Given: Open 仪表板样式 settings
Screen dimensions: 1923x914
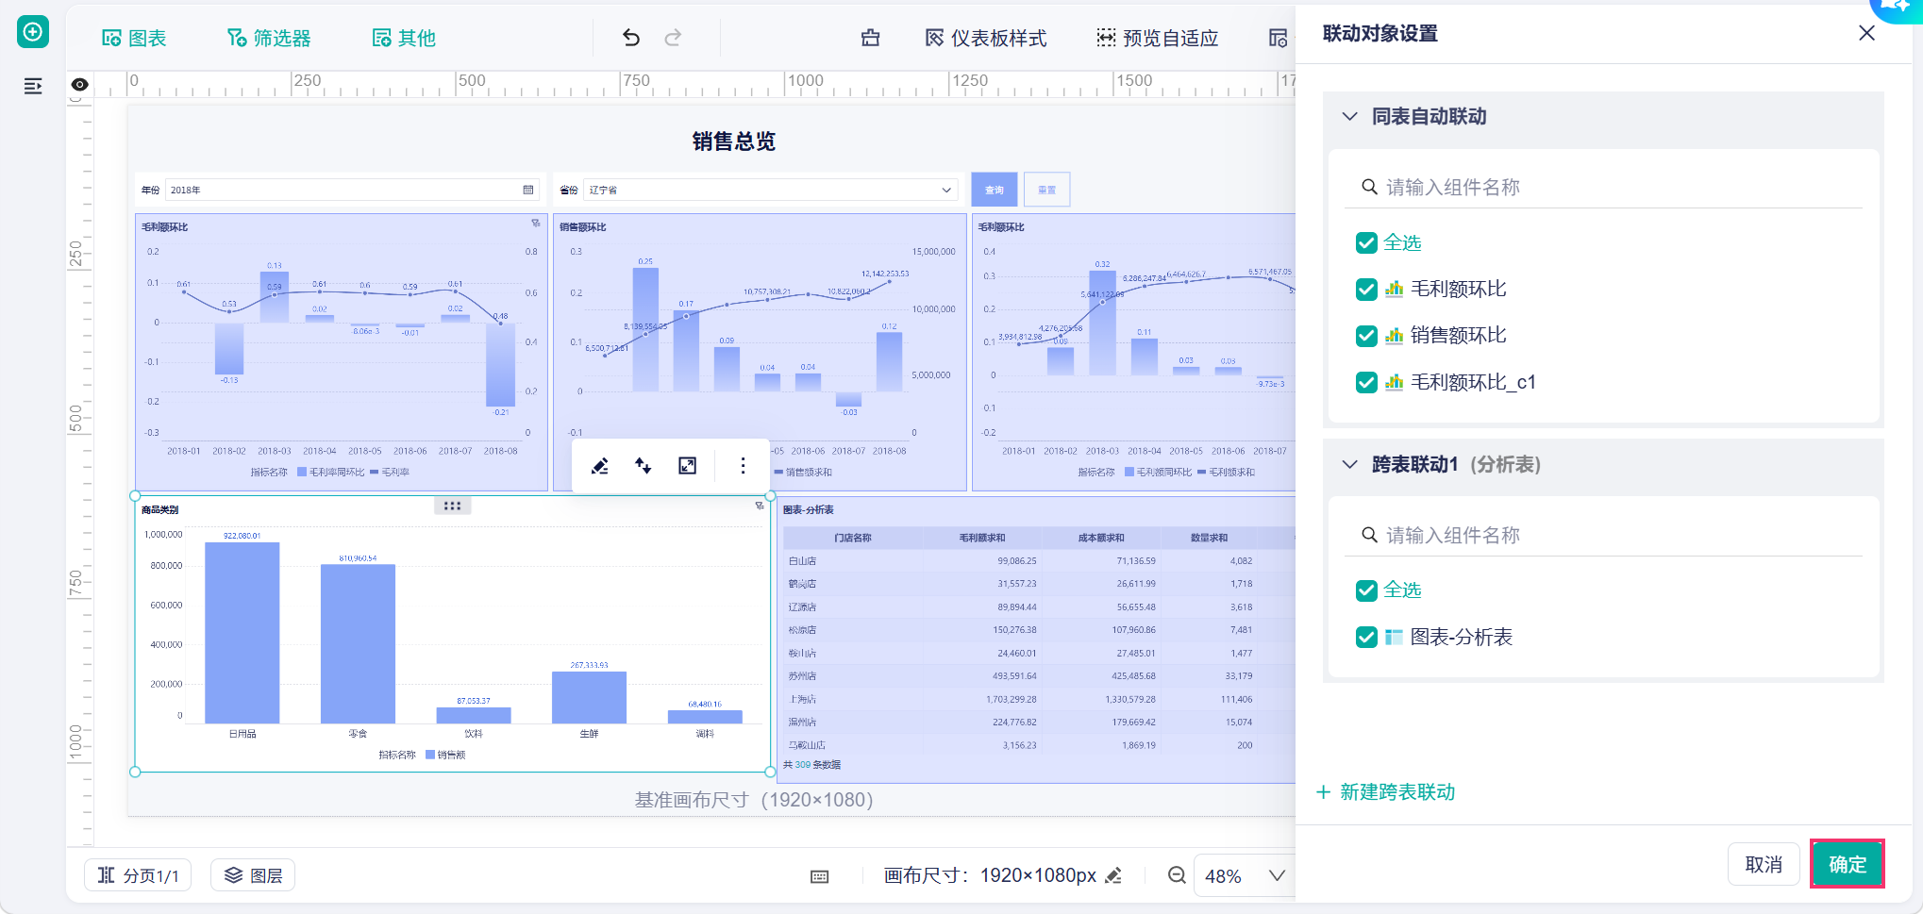Looking at the screenshot, I should pos(986,38).
